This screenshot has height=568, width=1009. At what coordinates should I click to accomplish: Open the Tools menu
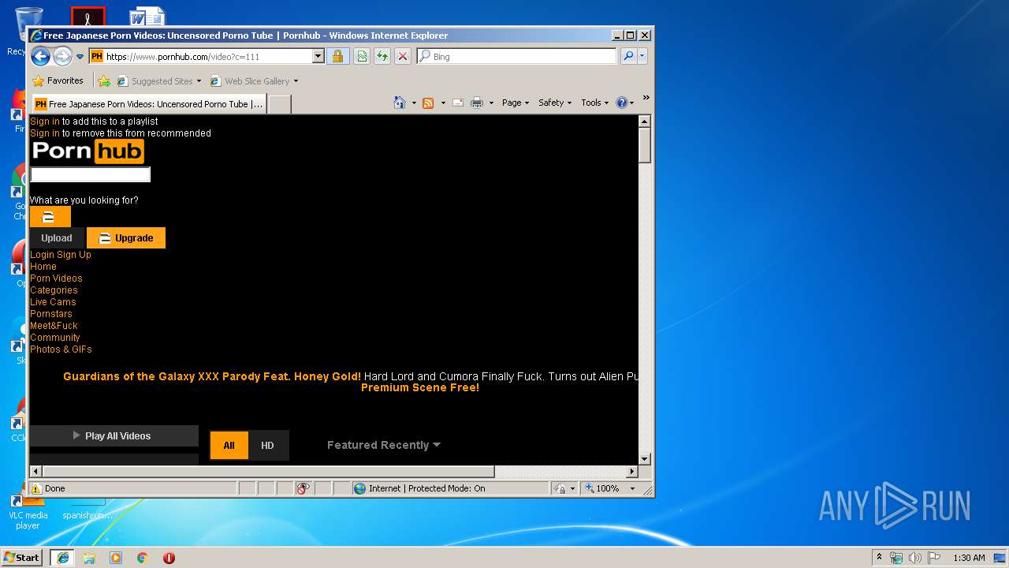[x=595, y=103]
